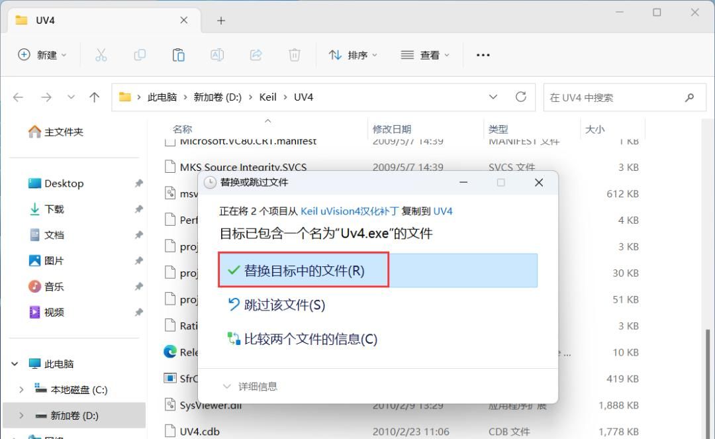
Task: Click the Share icon in the toolbar
Action: pyautogui.click(x=256, y=55)
